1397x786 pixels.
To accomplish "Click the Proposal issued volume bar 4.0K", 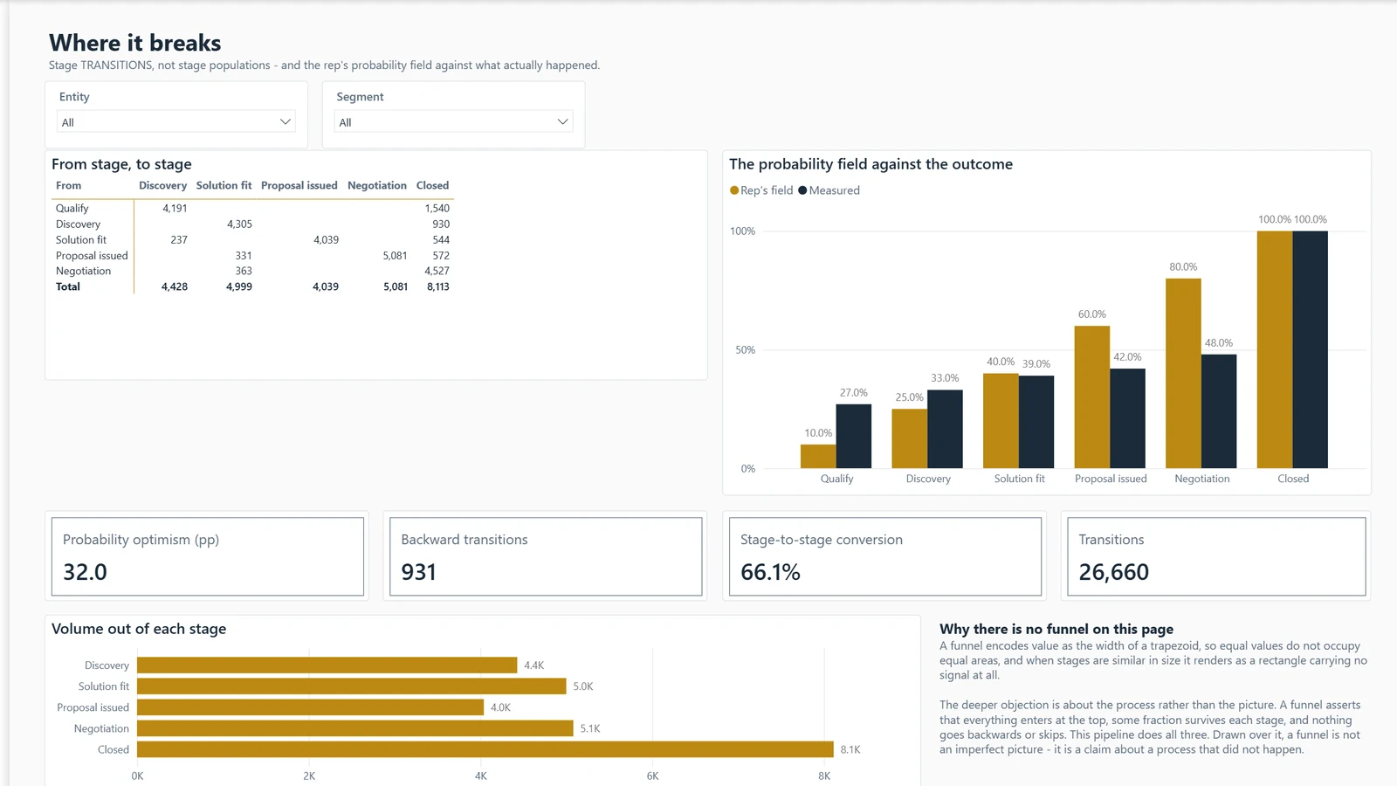I will (311, 707).
